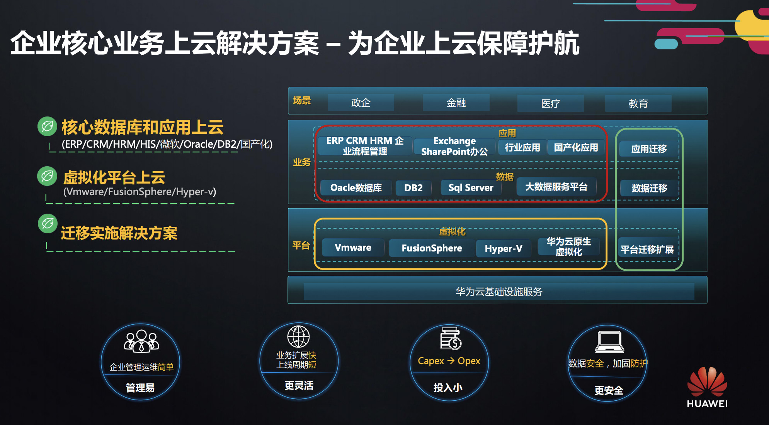Select the 医疗 scenario box
This screenshot has width=769, height=425.
[x=550, y=103]
